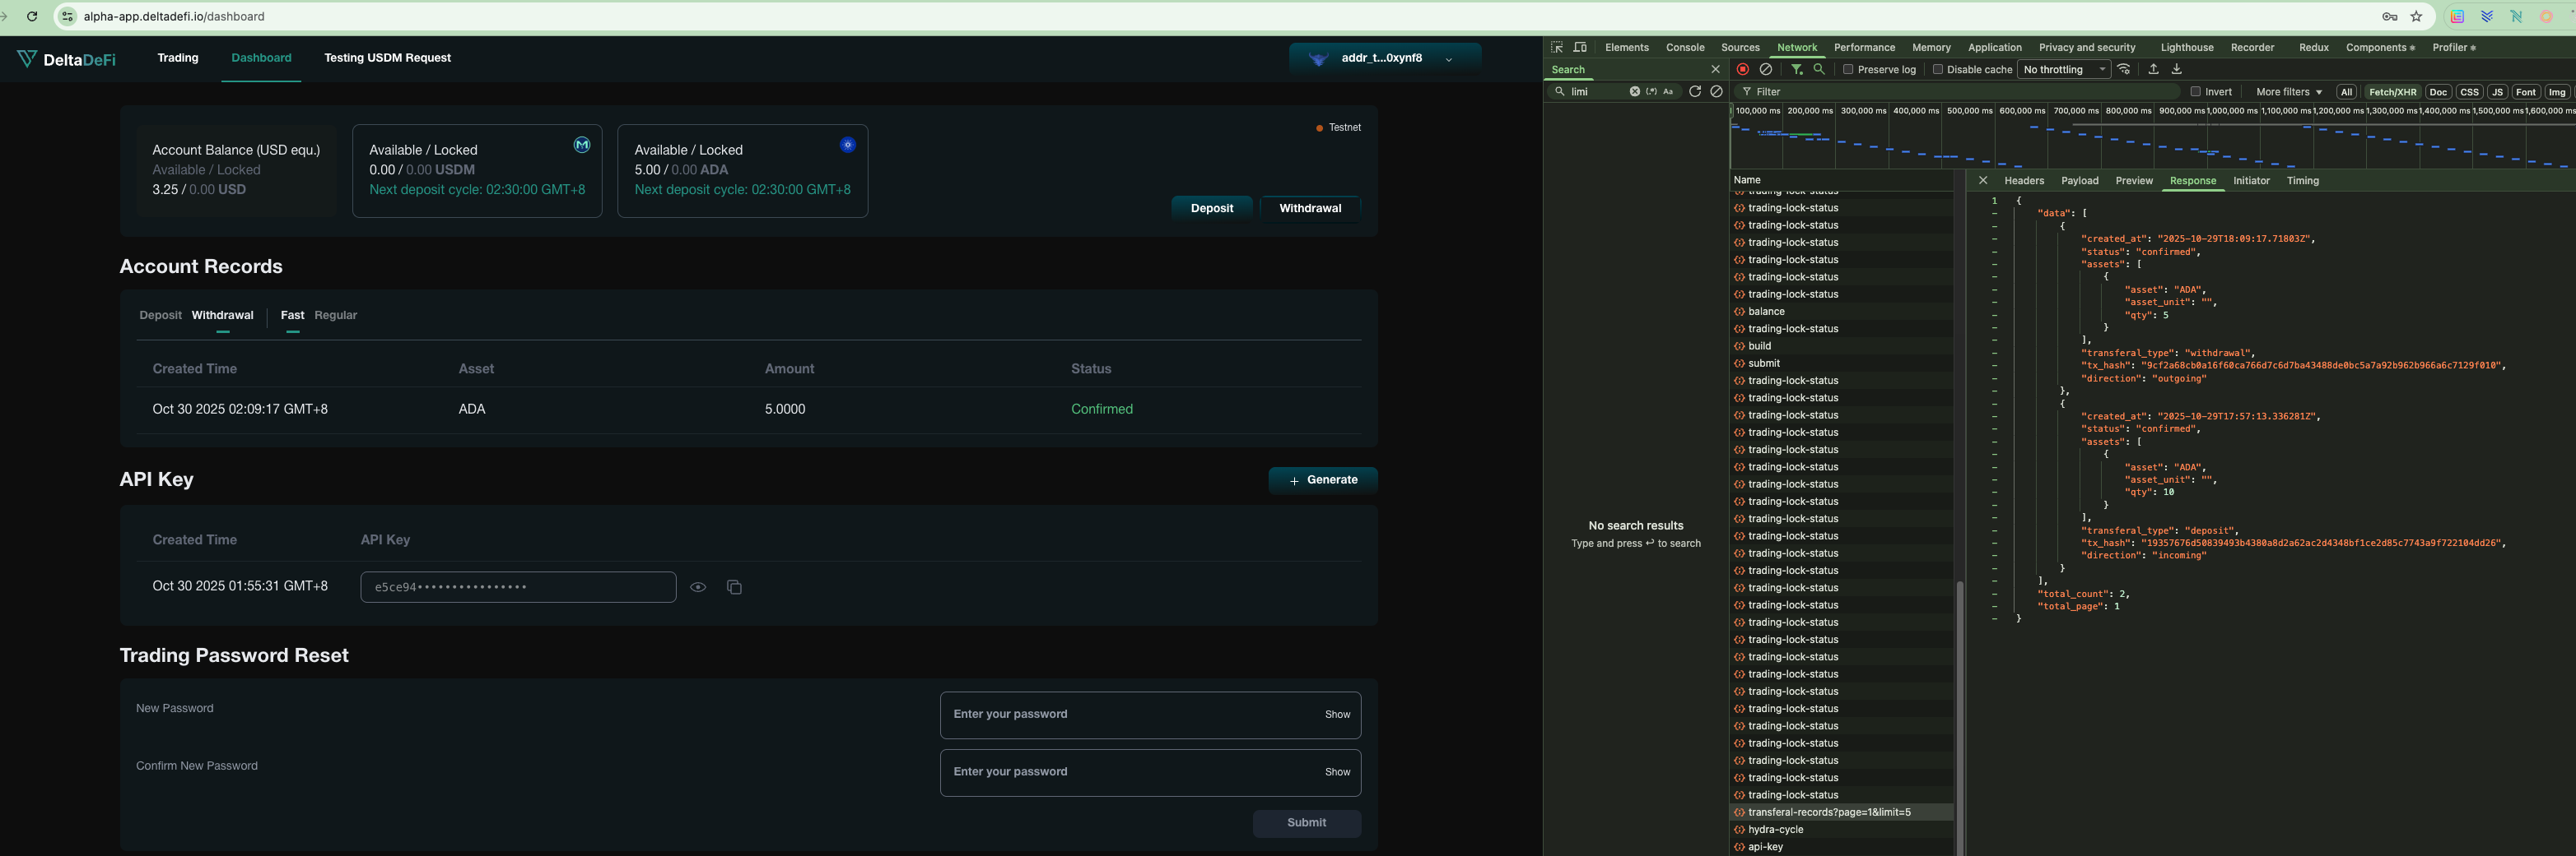Stop recording network log
The height and width of the screenshot is (856, 2576).
click(x=1743, y=70)
